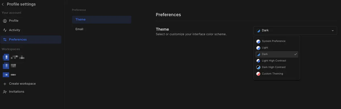Select the checked Dark theme option
This screenshot has width=341, height=109.
click(276, 54)
